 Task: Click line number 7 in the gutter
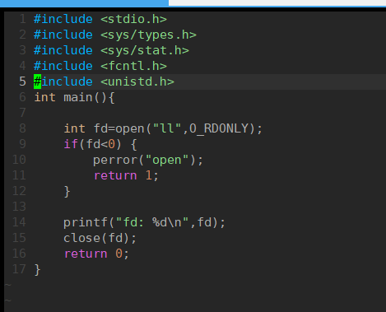(x=22, y=113)
